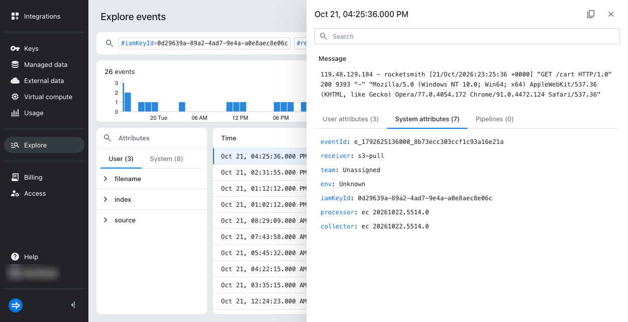Select event row Oct 21, 08:29:09.000
The image size is (628, 322).
point(260,220)
